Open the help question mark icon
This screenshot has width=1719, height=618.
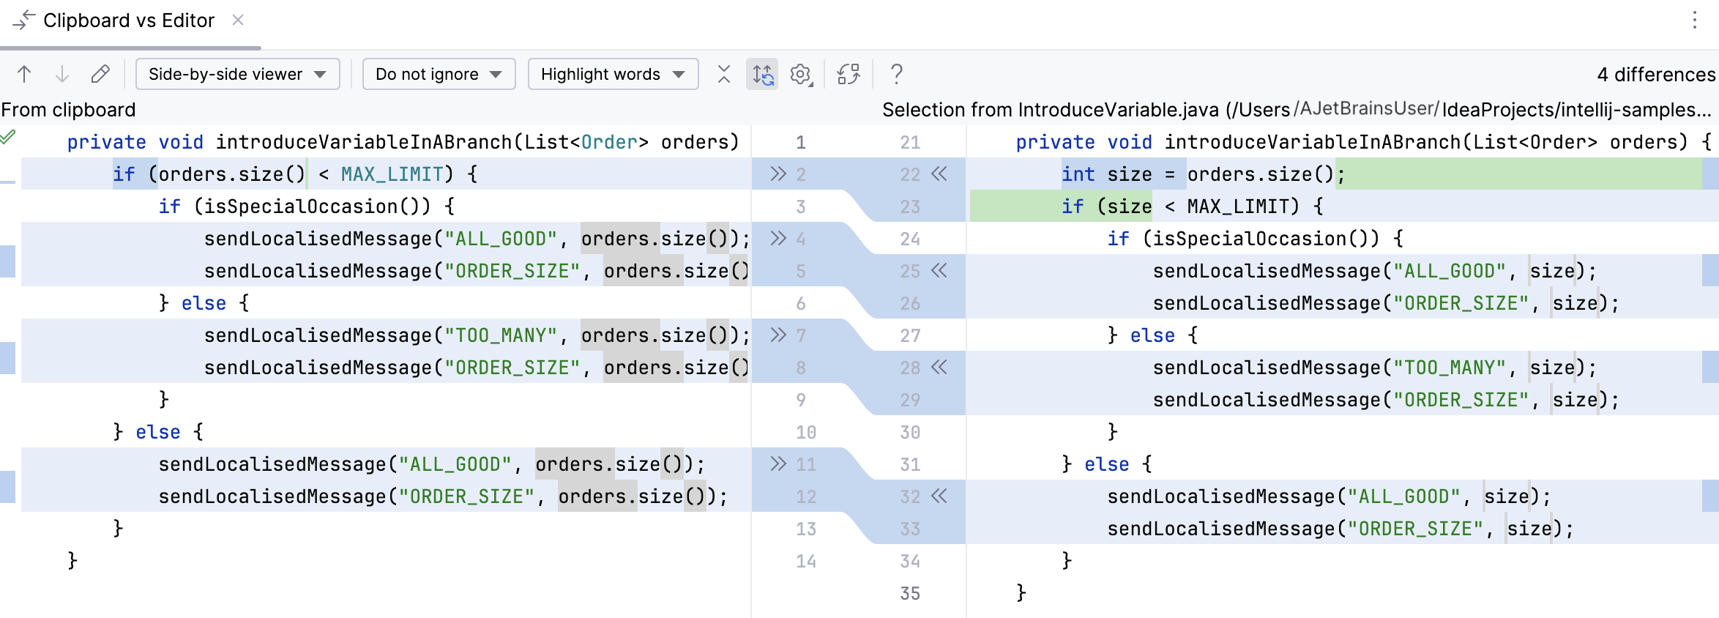click(896, 74)
